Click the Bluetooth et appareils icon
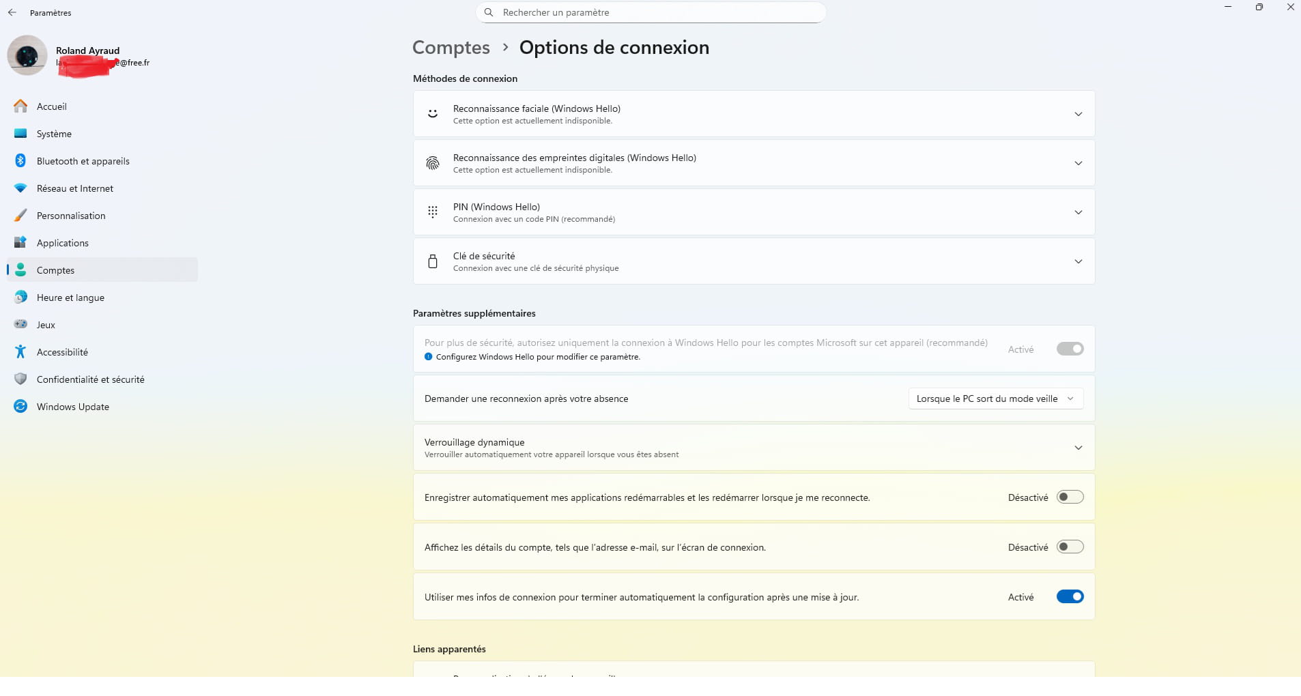The height and width of the screenshot is (696, 1301). tap(20, 161)
